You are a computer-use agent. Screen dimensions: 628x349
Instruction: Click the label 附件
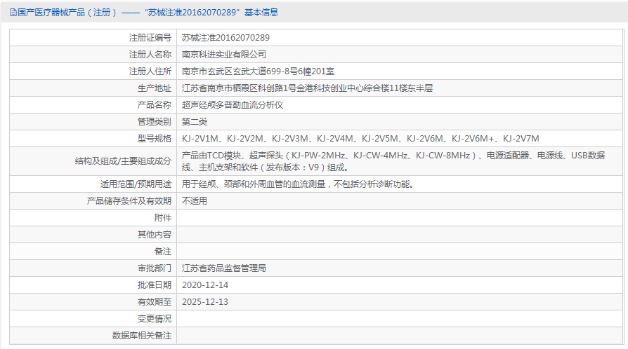coord(163,217)
